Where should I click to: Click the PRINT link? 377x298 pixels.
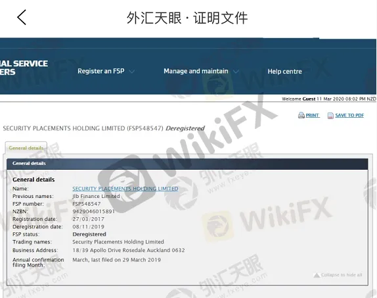(x=312, y=115)
